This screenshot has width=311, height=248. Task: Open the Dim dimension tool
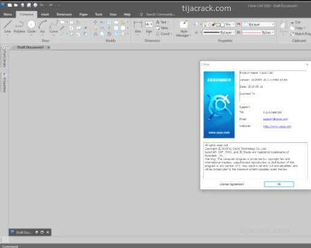pos(138,27)
